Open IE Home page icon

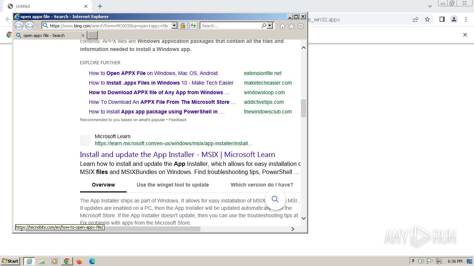[x=283, y=26]
